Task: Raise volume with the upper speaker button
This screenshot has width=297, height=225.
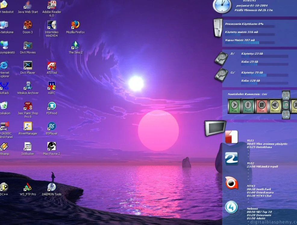Action: (286, 95)
